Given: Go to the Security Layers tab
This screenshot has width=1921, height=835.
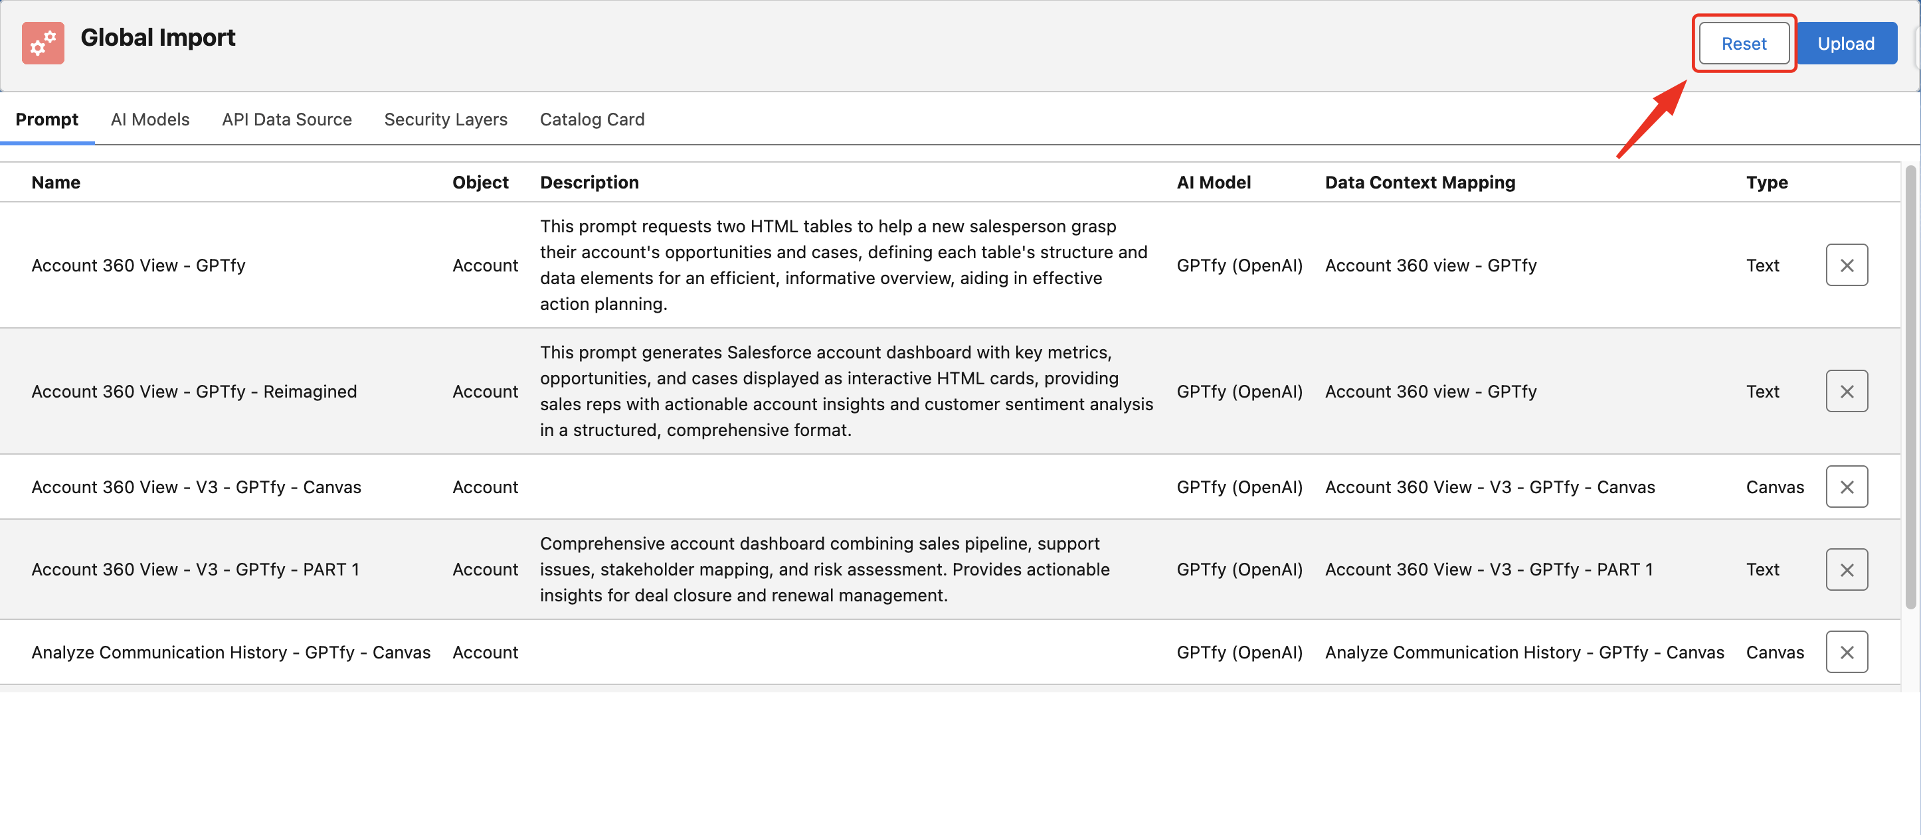Looking at the screenshot, I should tap(445, 119).
